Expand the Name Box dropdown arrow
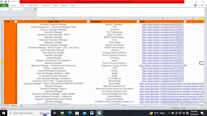 pos(23,9)
